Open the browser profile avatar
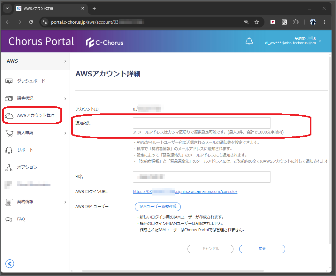The height and width of the screenshot is (276, 336). click(313, 22)
